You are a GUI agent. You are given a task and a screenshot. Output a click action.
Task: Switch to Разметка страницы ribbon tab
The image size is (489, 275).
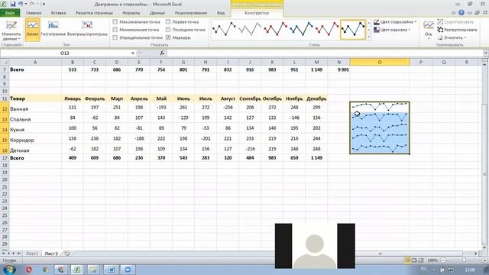point(94,13)
